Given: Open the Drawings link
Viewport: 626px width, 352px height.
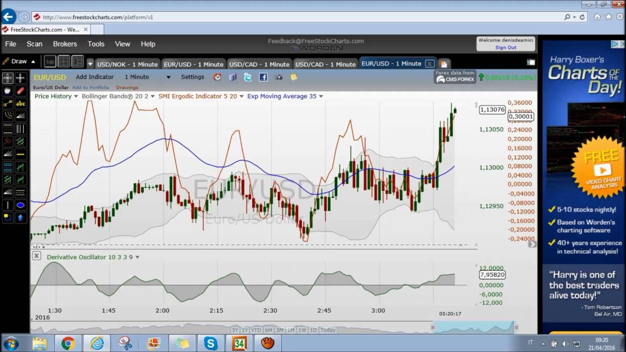Looking at the screenshot, I should (127, 88).
